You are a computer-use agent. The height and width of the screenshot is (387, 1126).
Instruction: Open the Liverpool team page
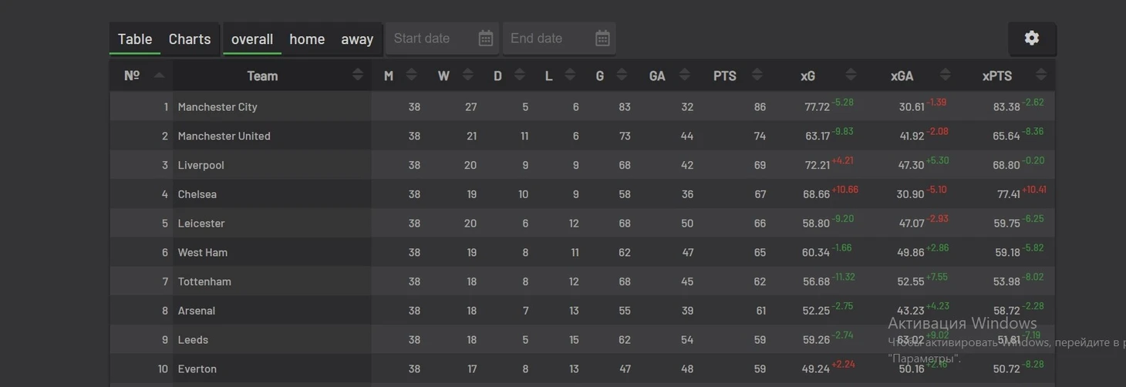[x=201, y=165]
